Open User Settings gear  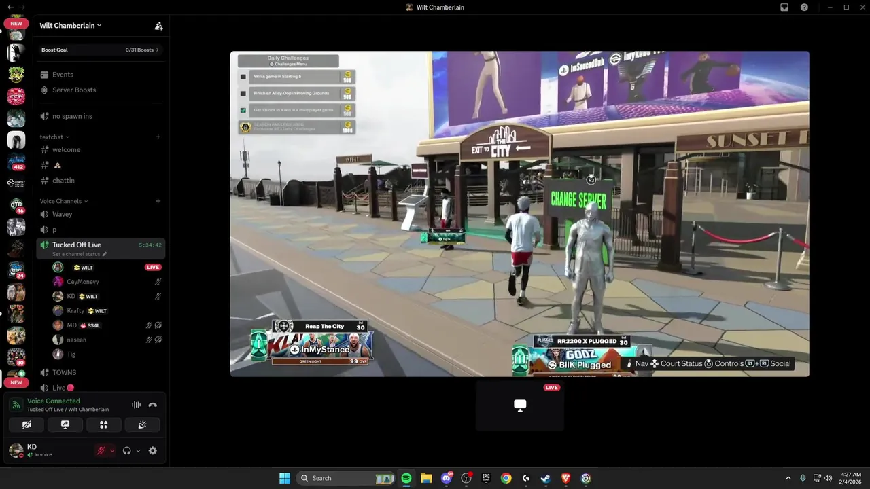pos(153,450)
